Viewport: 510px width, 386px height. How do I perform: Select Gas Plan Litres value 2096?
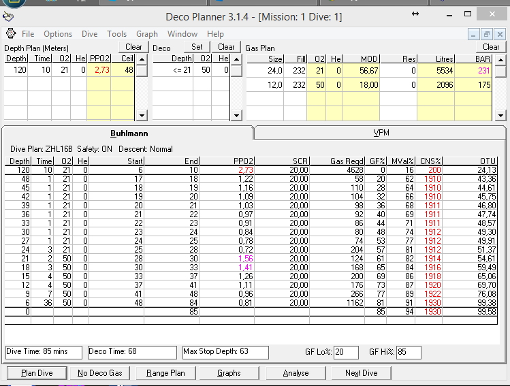[436, 85]
